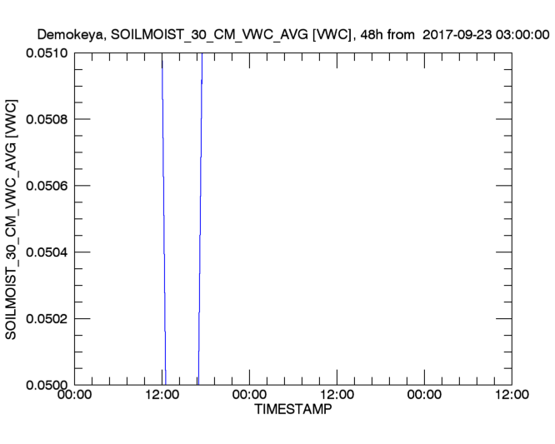This screenshot has width=555, height=444.
Task: Click the 0.0500 y-axis tick label
Action: [47, 385]
